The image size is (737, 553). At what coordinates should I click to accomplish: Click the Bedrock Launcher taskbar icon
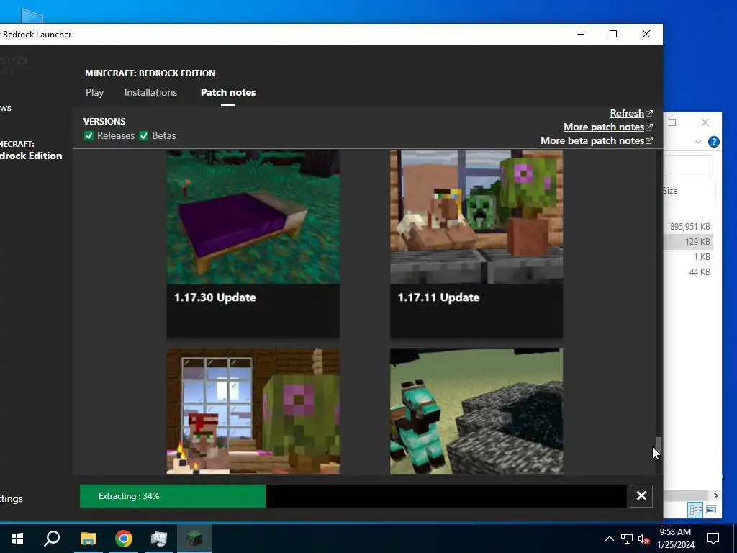pos(194,539)
